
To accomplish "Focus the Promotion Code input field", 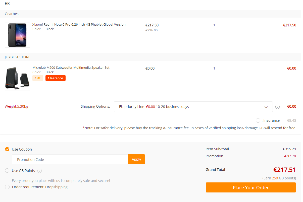I will pyautogui.click(x=70, y=159).
